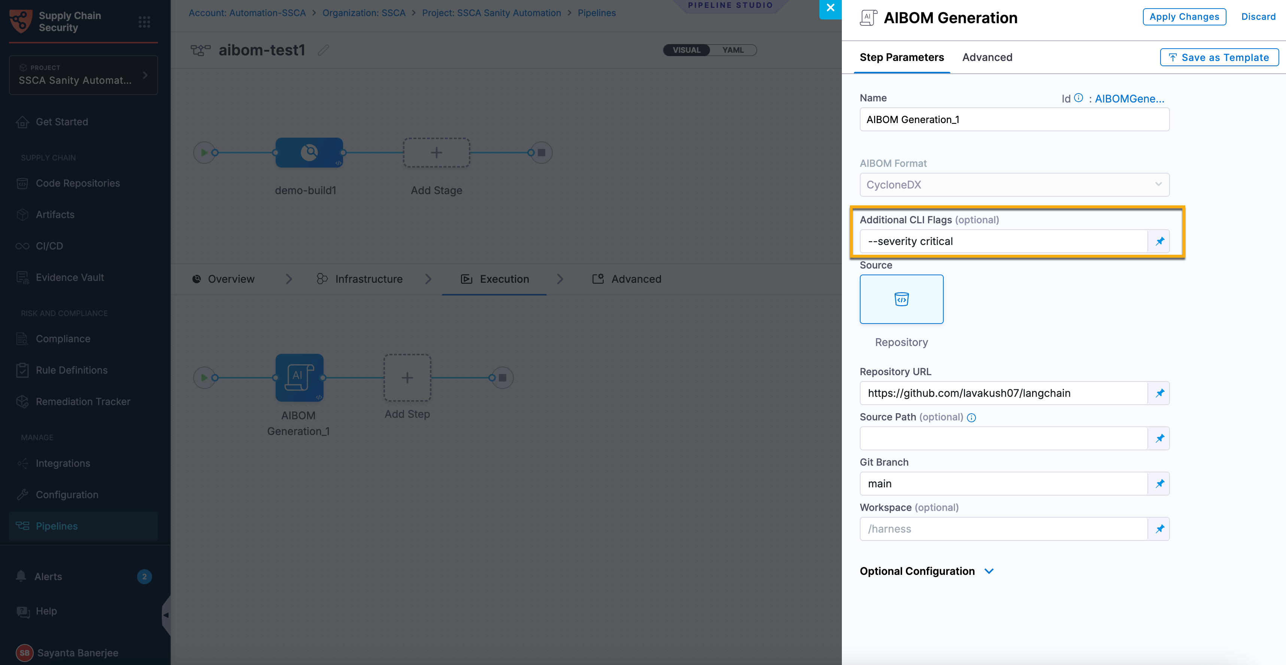
Task: Select the Repository source icon tile
Action: [901, 299]
